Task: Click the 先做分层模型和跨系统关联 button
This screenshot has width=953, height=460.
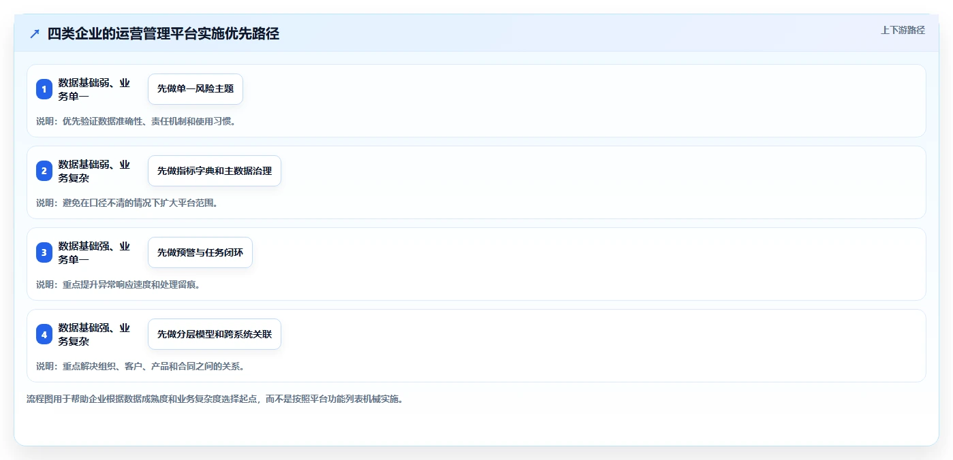Action: (215, 334)
